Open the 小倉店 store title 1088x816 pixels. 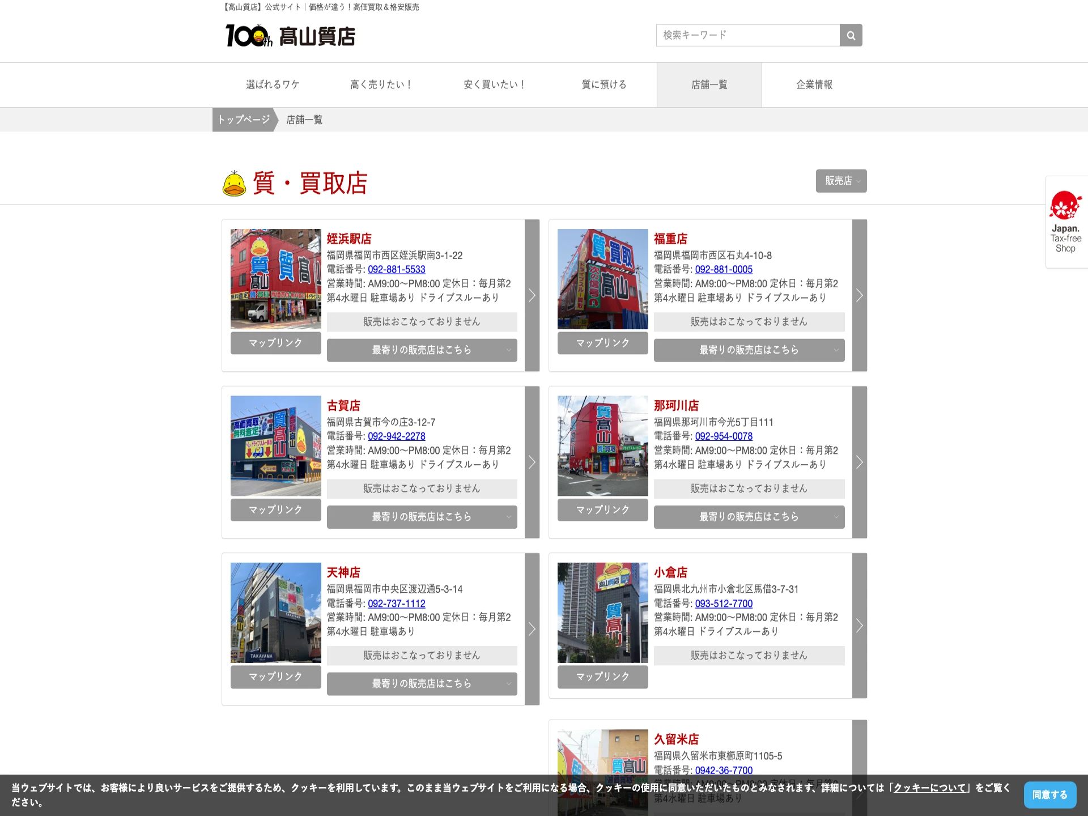pos(670,573)
